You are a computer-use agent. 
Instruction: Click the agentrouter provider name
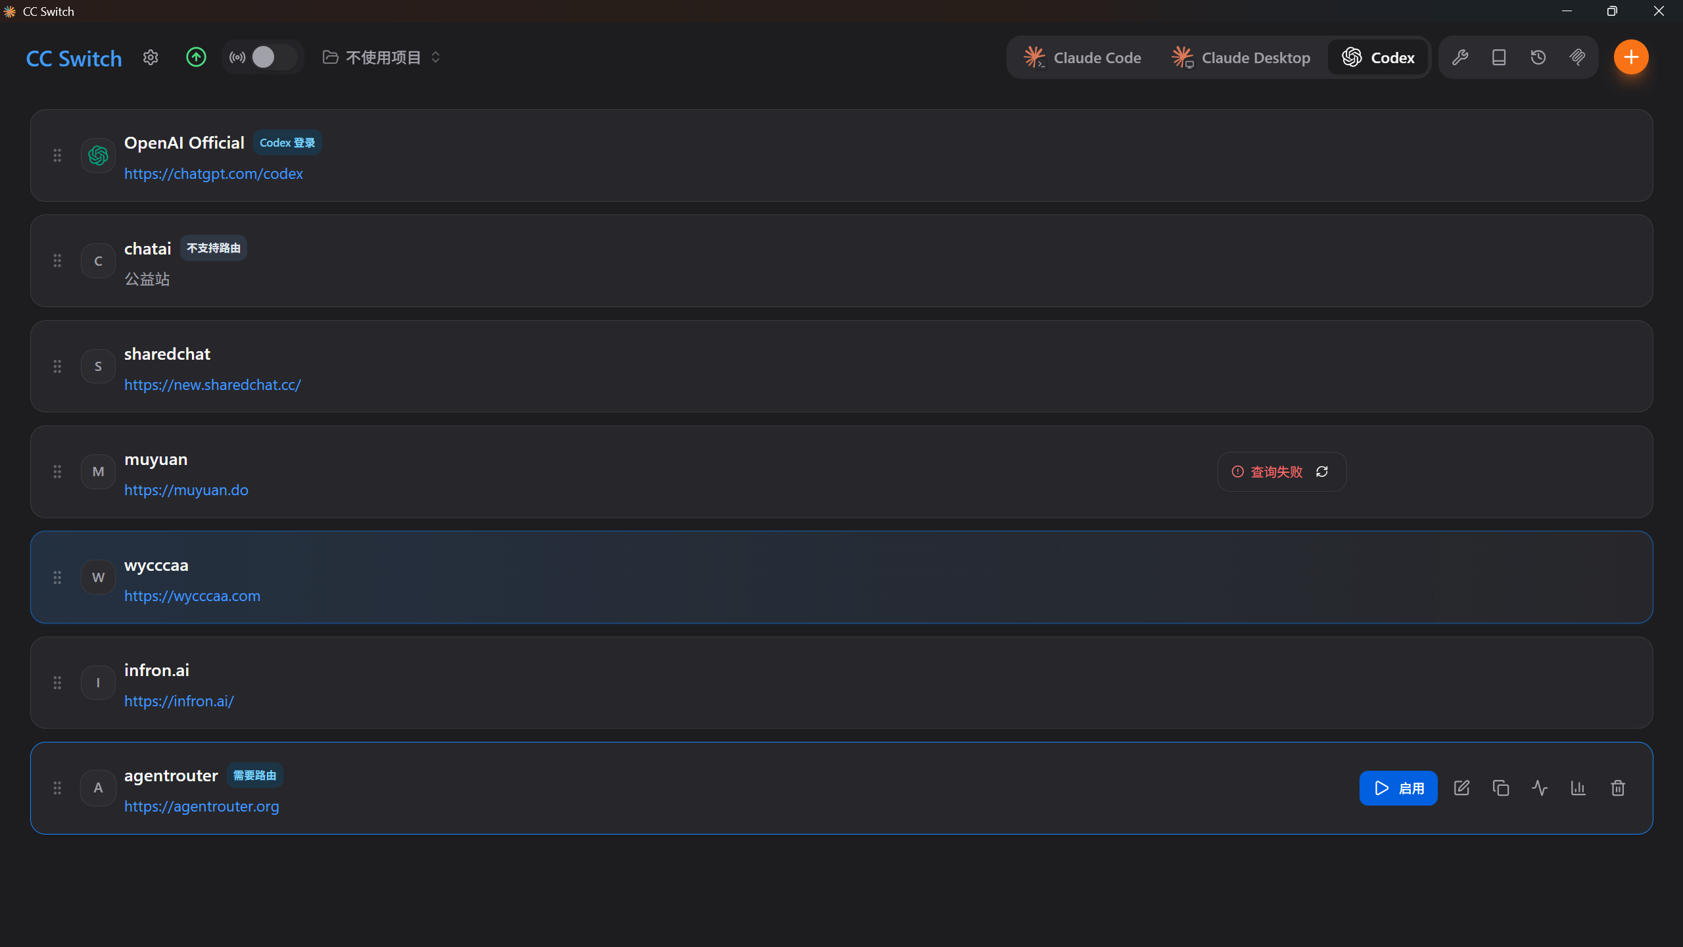[171, 776]
